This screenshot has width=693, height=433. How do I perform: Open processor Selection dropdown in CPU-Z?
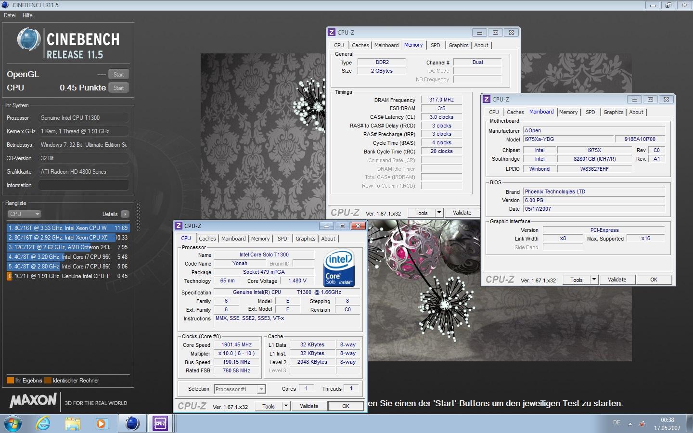(x=240, y=389)
